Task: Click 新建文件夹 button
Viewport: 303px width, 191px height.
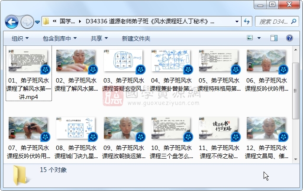Action: tap(136, 38)
